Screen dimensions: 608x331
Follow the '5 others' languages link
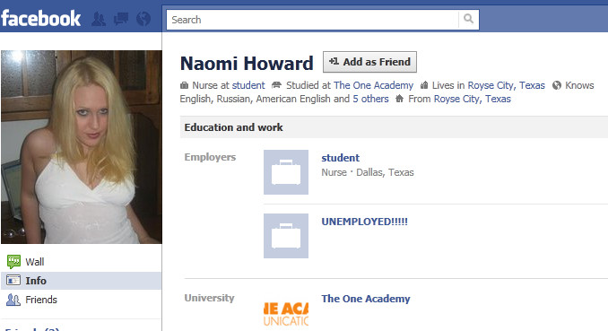(370, 99)
